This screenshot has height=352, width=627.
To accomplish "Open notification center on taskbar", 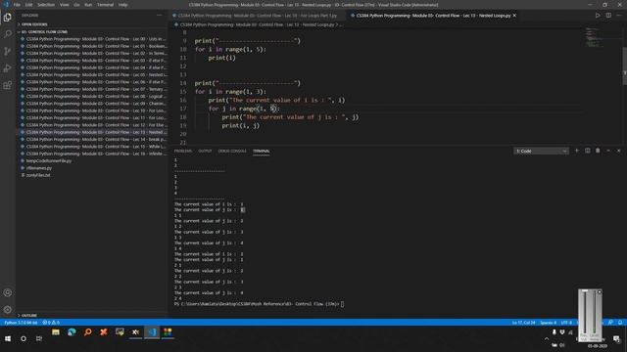I will pos(616,339).
